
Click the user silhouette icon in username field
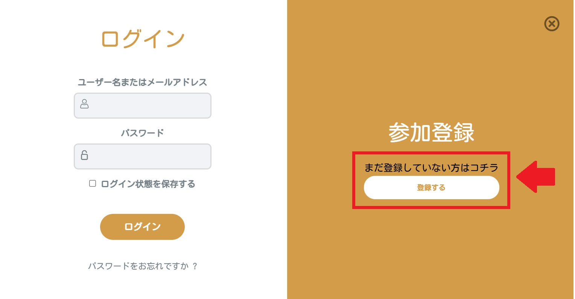pos(84,104)
